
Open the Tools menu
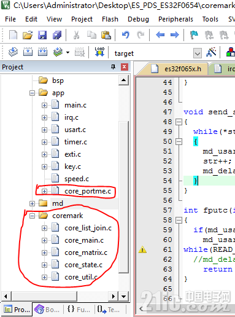210,19
